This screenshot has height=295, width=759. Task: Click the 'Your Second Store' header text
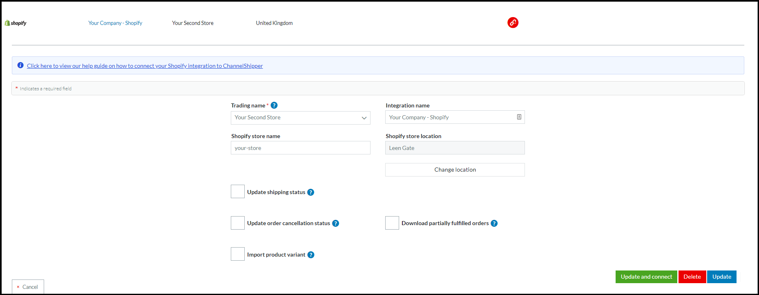(x=193, y=23)
